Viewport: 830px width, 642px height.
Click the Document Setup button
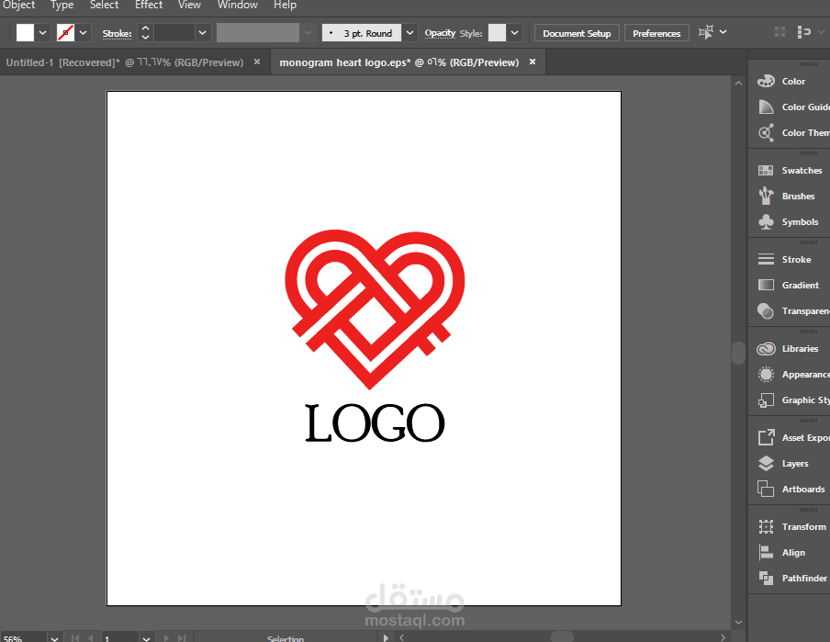pyautogui.click(x=576, y=32)
